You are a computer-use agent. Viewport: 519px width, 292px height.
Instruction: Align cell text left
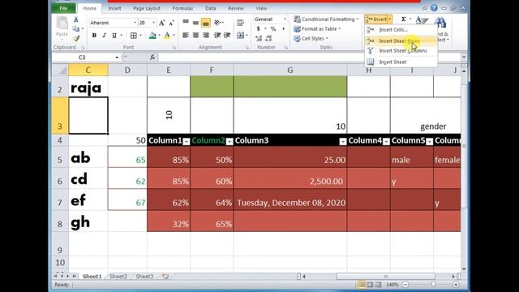point(186,35)
